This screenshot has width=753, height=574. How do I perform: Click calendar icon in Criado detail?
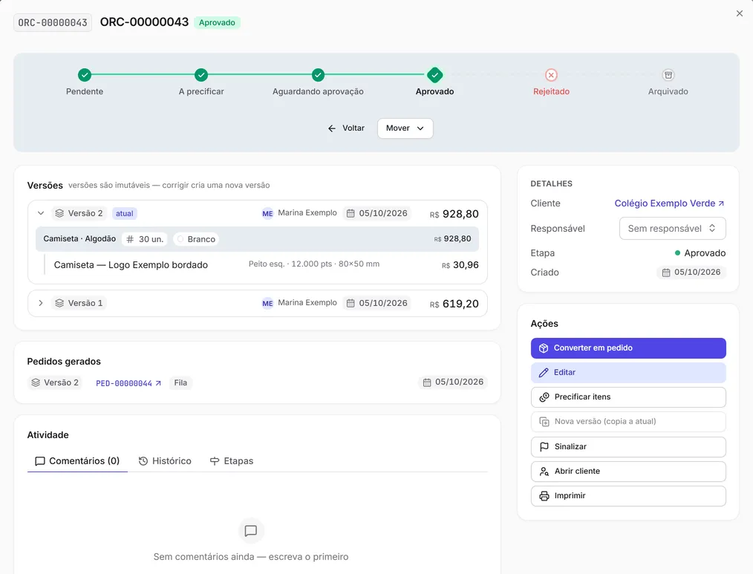(x=666, y=273)
